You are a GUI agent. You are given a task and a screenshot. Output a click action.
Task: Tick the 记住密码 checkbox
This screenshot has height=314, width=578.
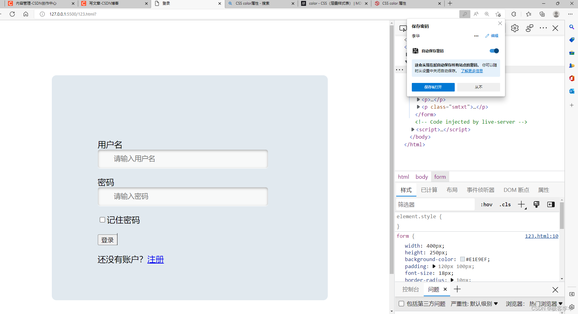[x=102, y=220]
